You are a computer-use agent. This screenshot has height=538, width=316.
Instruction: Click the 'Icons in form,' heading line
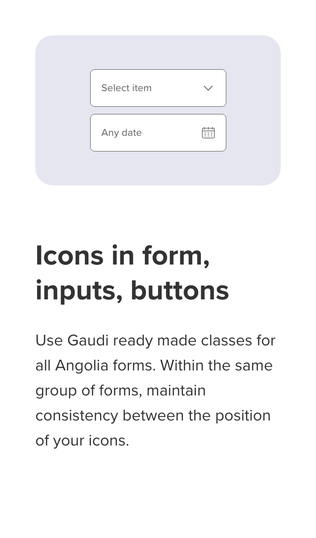[x=123, y=256]
